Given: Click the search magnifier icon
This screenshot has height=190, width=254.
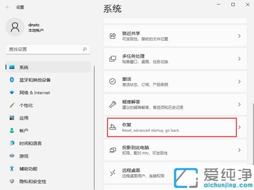Looking at the screenshot, I should point(85,49).
